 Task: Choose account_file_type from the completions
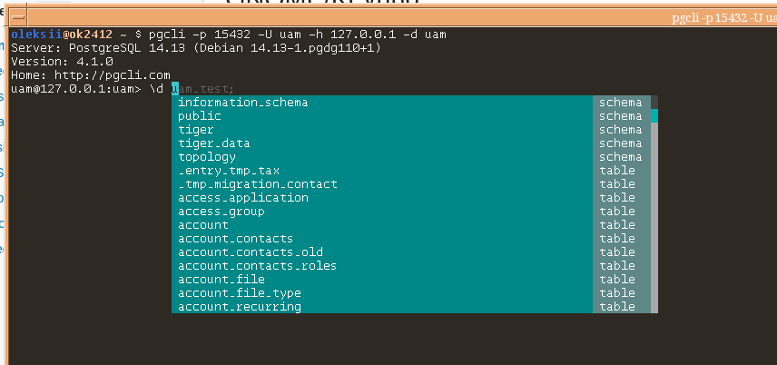(x=240, y=293)
